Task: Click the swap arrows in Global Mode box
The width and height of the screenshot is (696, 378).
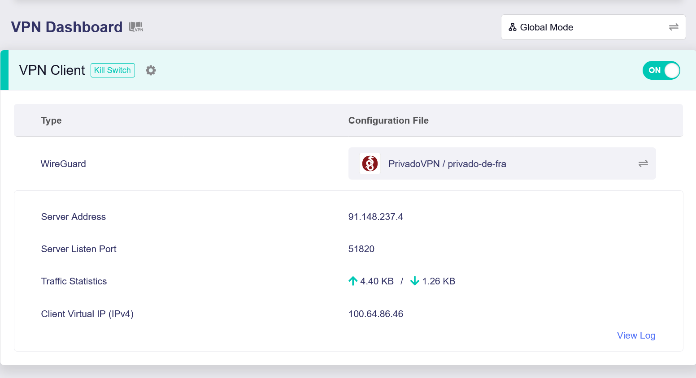Action: click(673, 27)
